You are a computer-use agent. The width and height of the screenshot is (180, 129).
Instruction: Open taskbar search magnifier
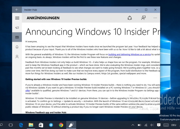click(x=1, y=125)
